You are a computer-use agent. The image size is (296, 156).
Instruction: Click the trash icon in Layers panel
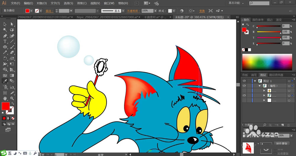click(288, 125)
